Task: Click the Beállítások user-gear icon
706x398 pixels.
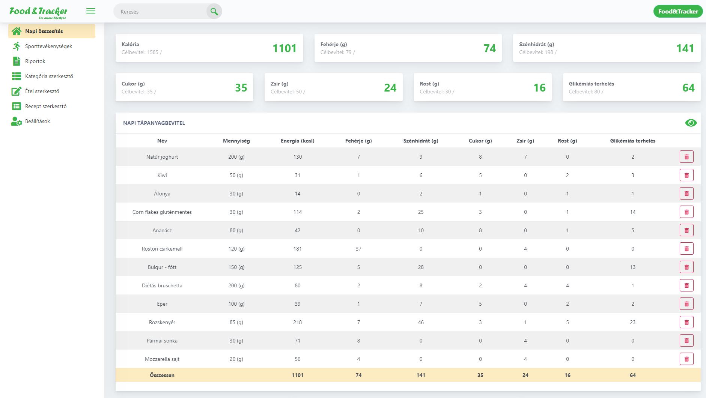Action: (x=17, y=121)
